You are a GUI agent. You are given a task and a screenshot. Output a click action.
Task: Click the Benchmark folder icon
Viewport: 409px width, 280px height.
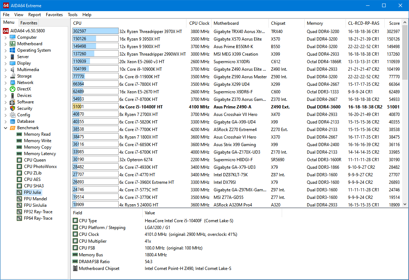(13, 128)
